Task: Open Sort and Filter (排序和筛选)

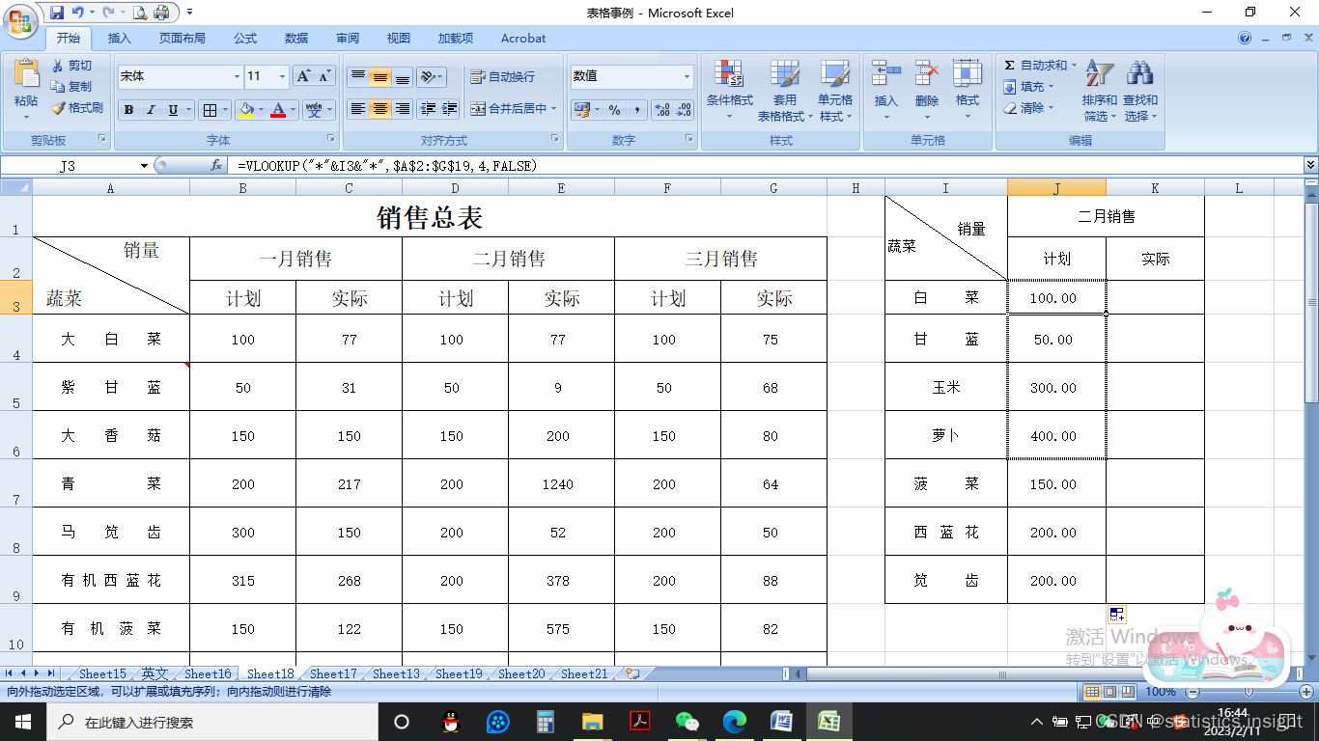Action: click(1099, 91)
